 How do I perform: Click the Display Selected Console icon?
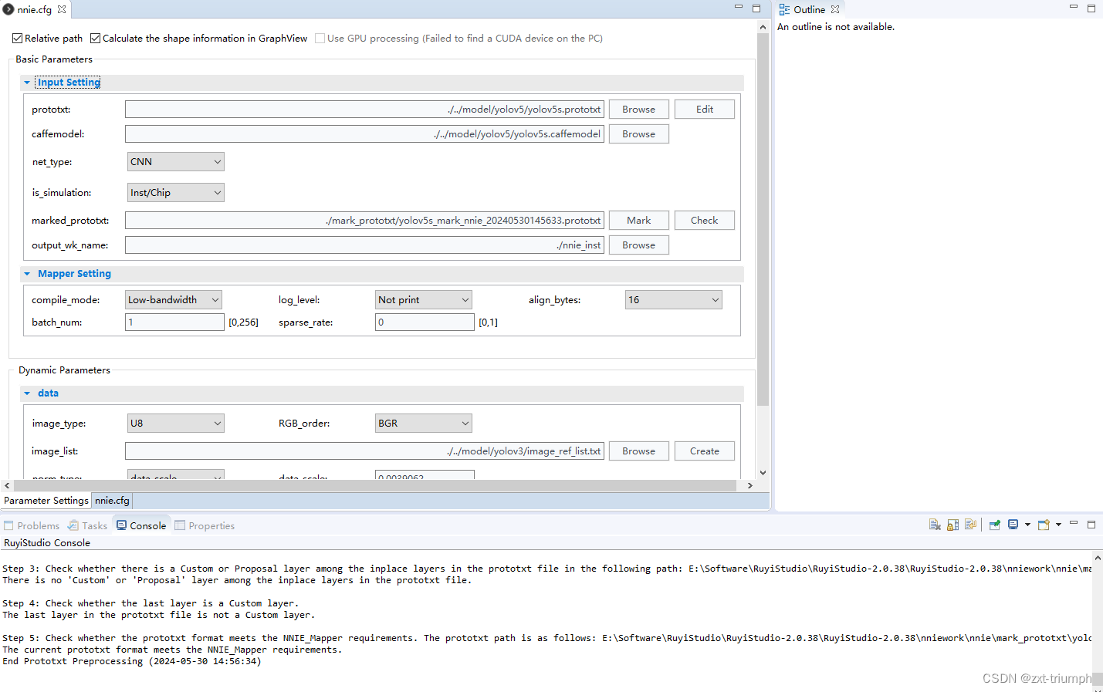coord(1013,525)
